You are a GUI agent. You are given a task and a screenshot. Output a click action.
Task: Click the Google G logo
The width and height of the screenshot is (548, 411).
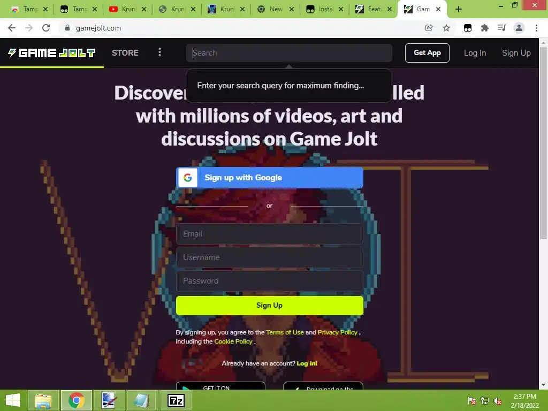click(x=188, y=178)
